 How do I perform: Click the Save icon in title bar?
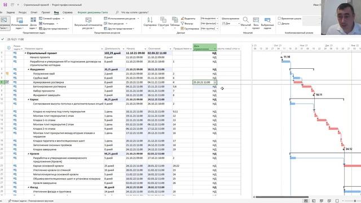tap(5, 5)
